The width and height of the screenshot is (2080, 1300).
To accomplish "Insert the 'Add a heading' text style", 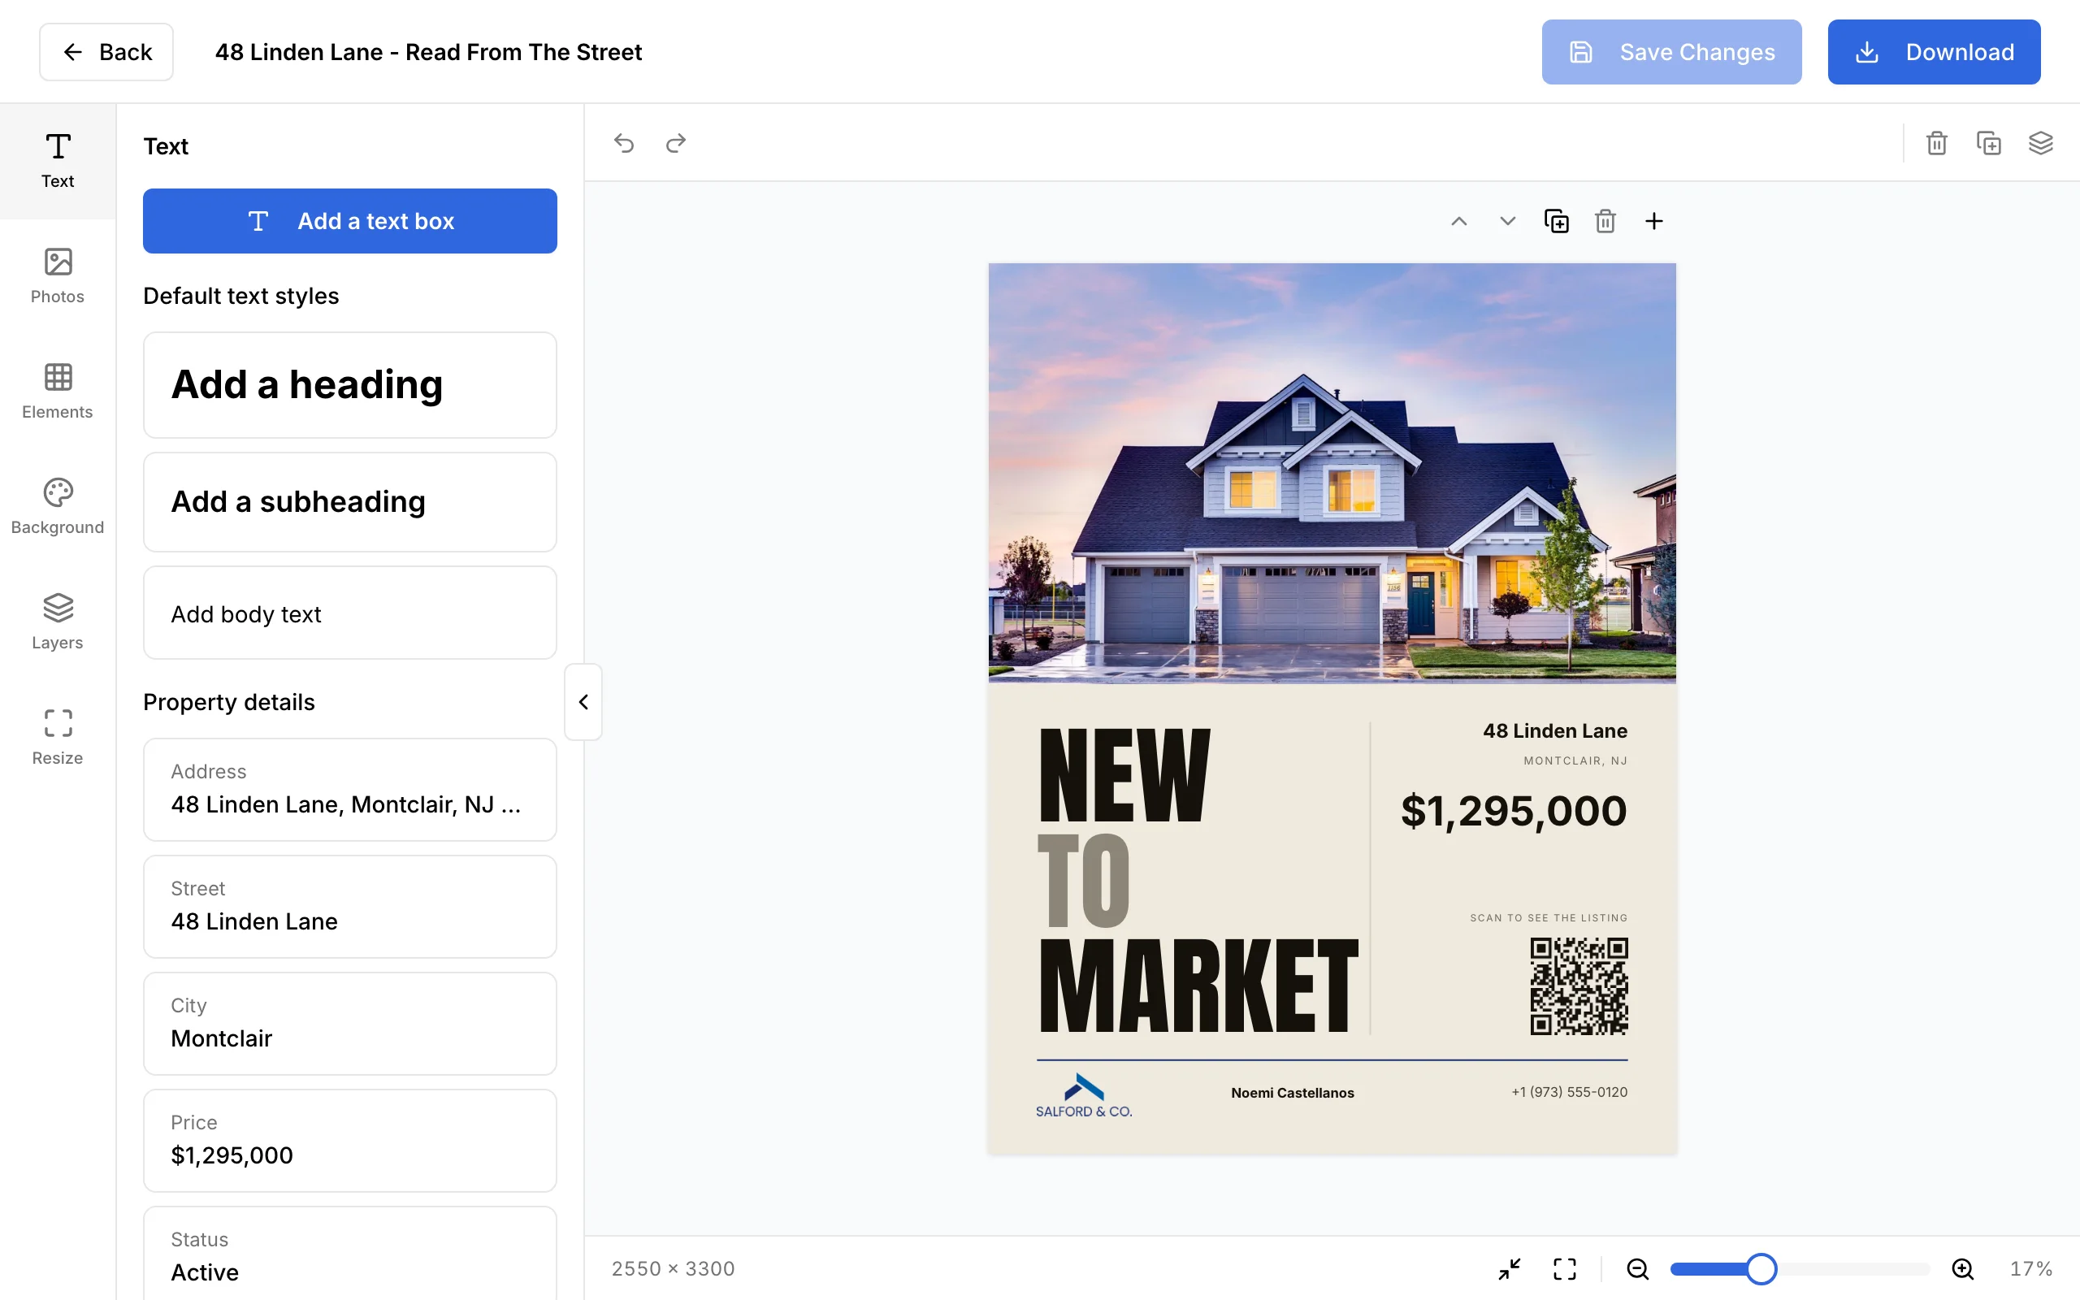I will (350, 385).
